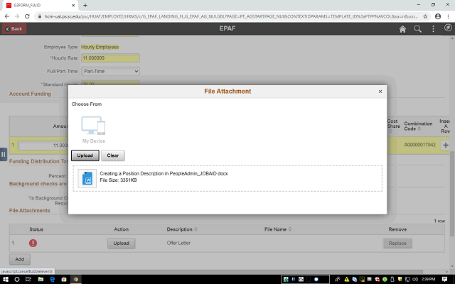Click the browser address bar URL

230,16
